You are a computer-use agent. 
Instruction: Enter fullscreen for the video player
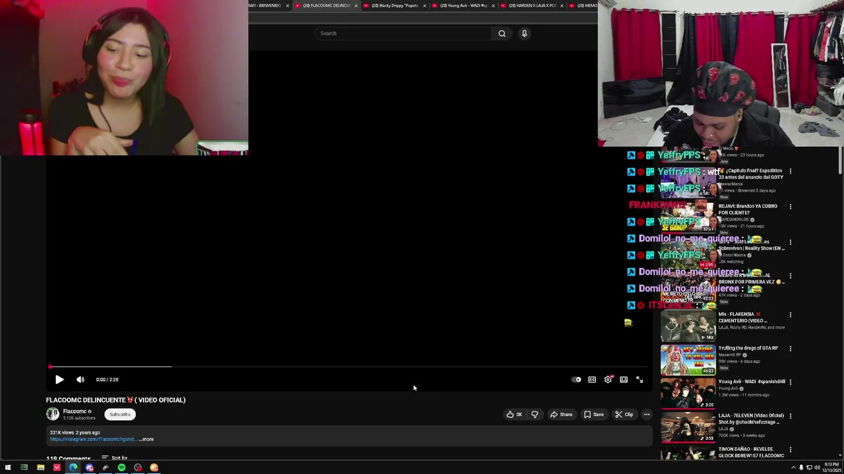point(640,379)
